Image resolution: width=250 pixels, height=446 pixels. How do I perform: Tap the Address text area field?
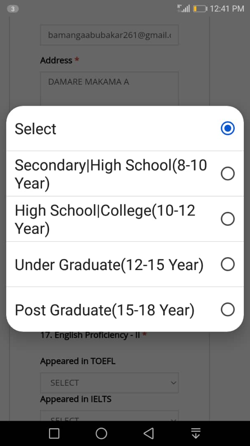pyautogui.click(x=109, y=89)
